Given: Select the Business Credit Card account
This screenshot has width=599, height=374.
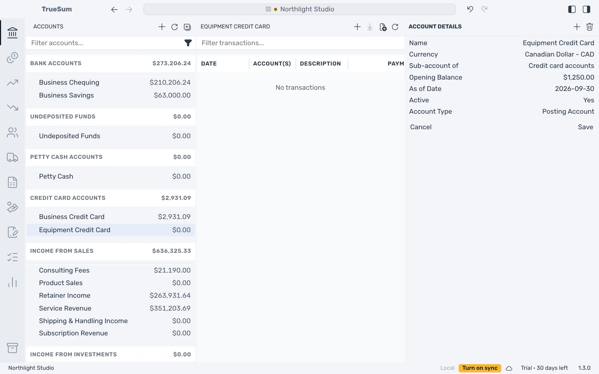Looking at the screenshot, I should coord(111,217).
